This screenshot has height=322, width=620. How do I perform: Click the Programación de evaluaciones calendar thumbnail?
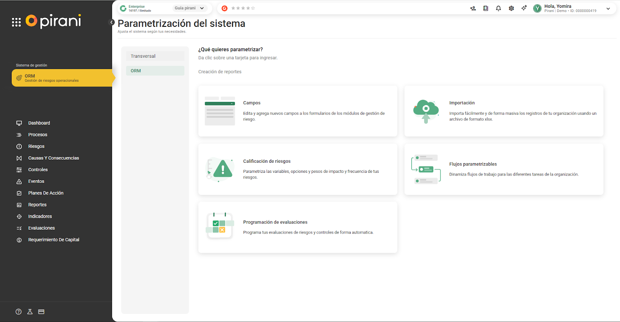tap(220, 226)
